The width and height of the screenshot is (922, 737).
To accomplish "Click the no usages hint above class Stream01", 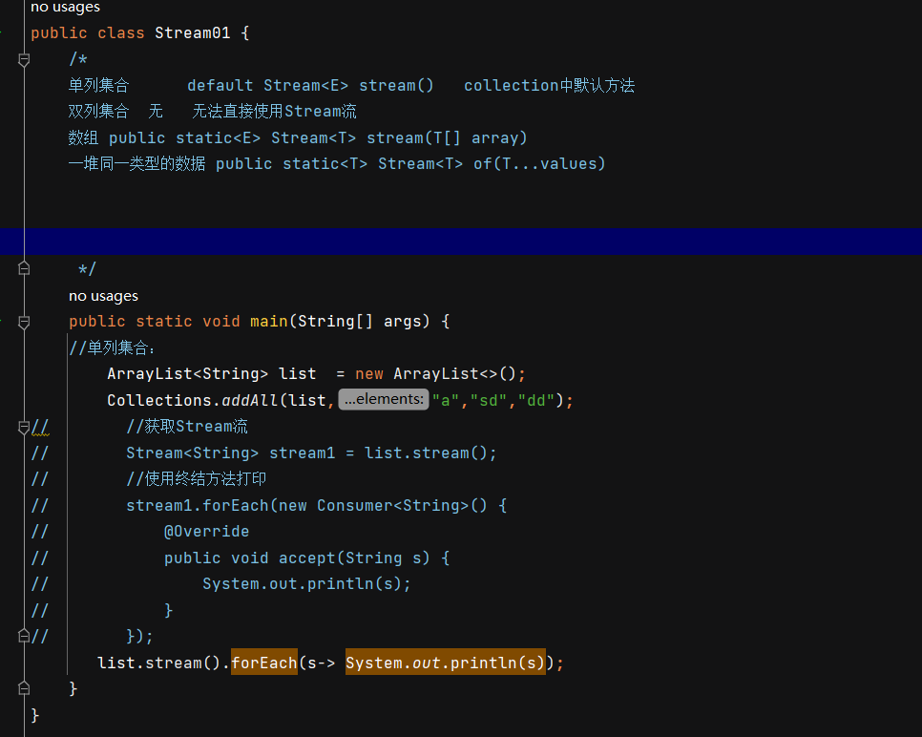I will coord(65,8).
